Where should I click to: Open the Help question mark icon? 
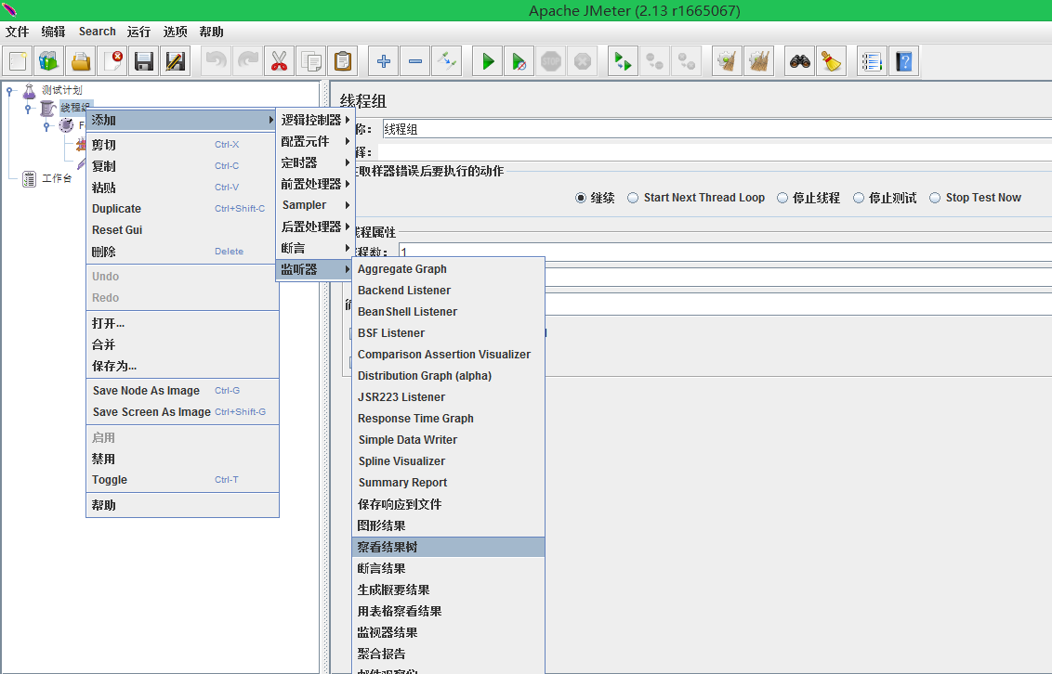(x=903, y=61)
